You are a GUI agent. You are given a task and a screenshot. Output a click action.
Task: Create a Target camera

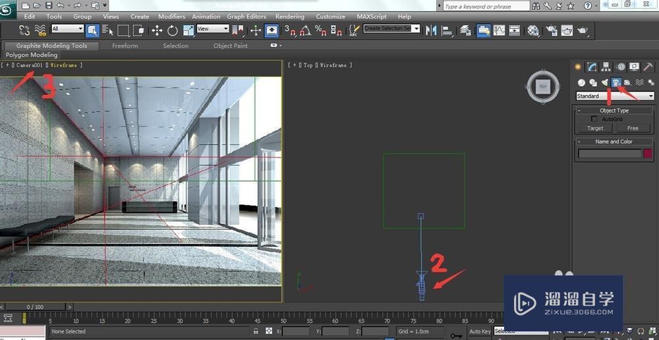click(595, 128)
